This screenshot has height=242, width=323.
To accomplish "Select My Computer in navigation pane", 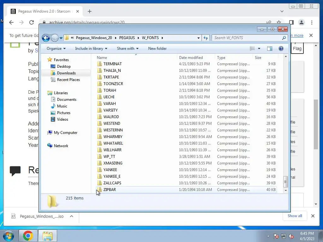I will [x=66, y=133].
